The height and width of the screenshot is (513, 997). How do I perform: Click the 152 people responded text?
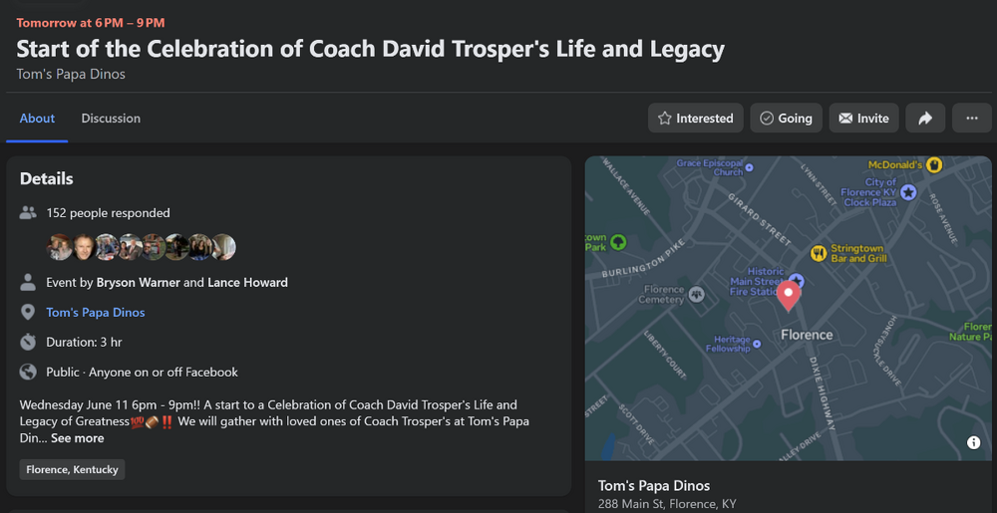[x=108, y=213]
